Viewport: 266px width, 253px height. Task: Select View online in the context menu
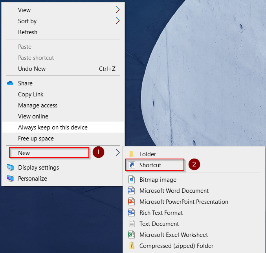[63, 116]
